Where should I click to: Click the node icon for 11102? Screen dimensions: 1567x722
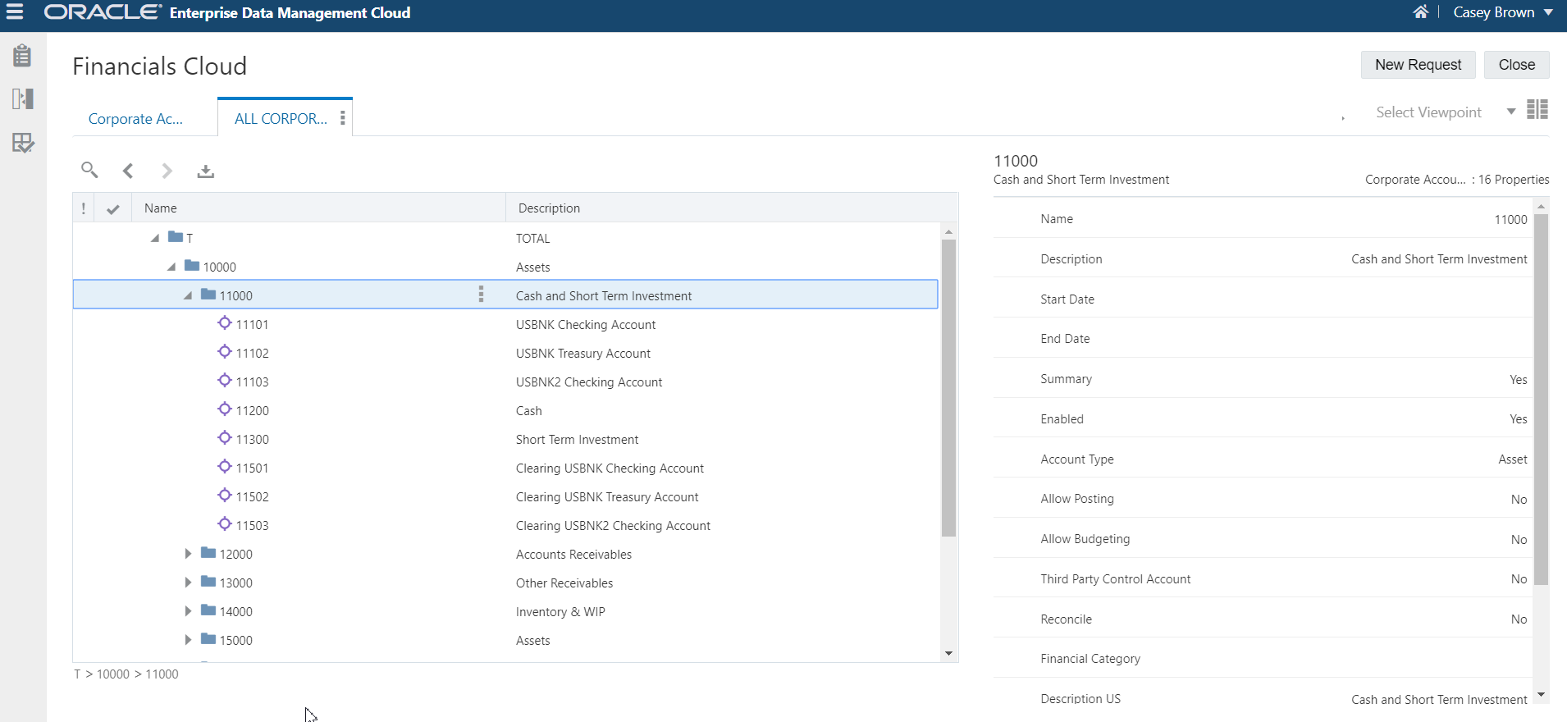point(225,352)
